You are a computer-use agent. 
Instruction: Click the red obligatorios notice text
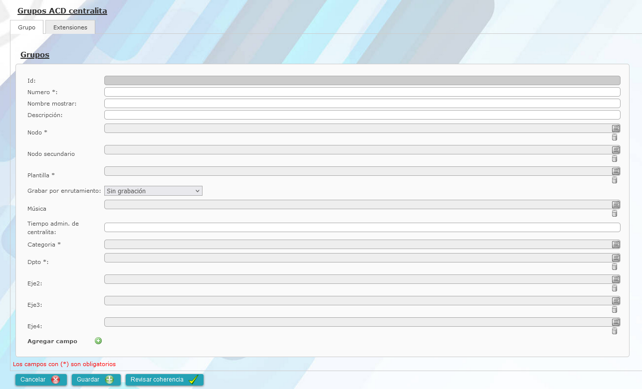[64, 364]
